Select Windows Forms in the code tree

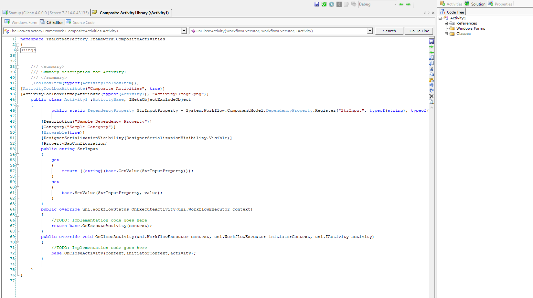tap(471, 28)
